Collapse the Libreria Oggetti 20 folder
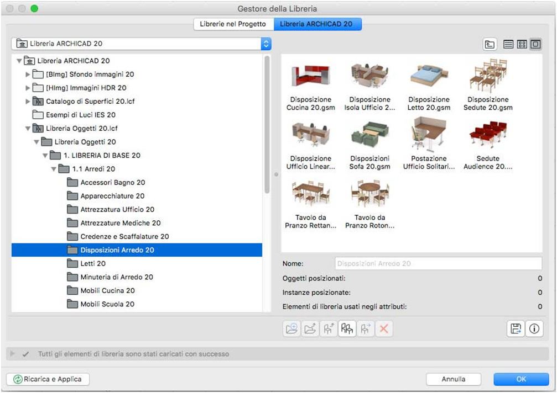The image size is (557, 393). pyautogui.click(x=37, y=142)
